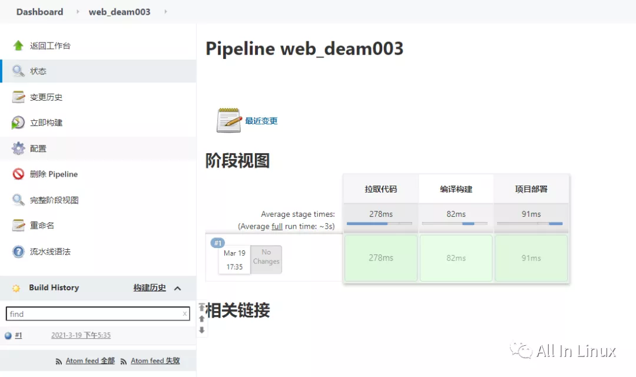Screen dimensions: 636x377
Task: Select the 重命名 rename icon
Action: coord(18,225)
